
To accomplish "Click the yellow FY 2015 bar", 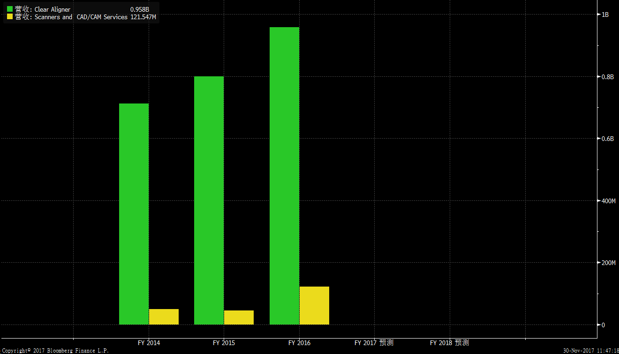I will (239, 317).
